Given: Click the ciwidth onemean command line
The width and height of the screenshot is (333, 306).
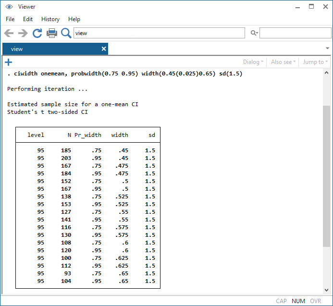Looking at the screenshot, I should coord(124,73).
